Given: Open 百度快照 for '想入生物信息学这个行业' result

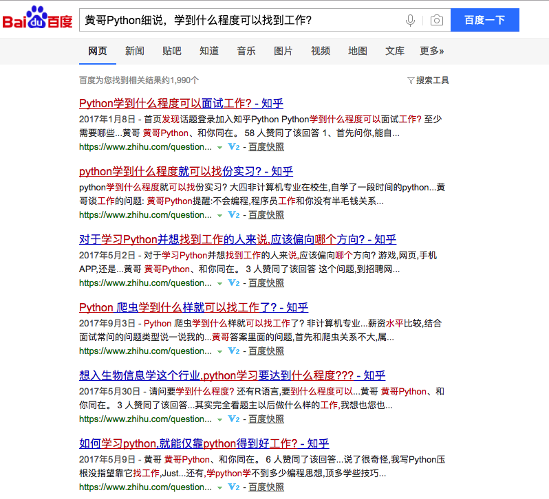Looking at the screenshot, I should pos(266,419).
